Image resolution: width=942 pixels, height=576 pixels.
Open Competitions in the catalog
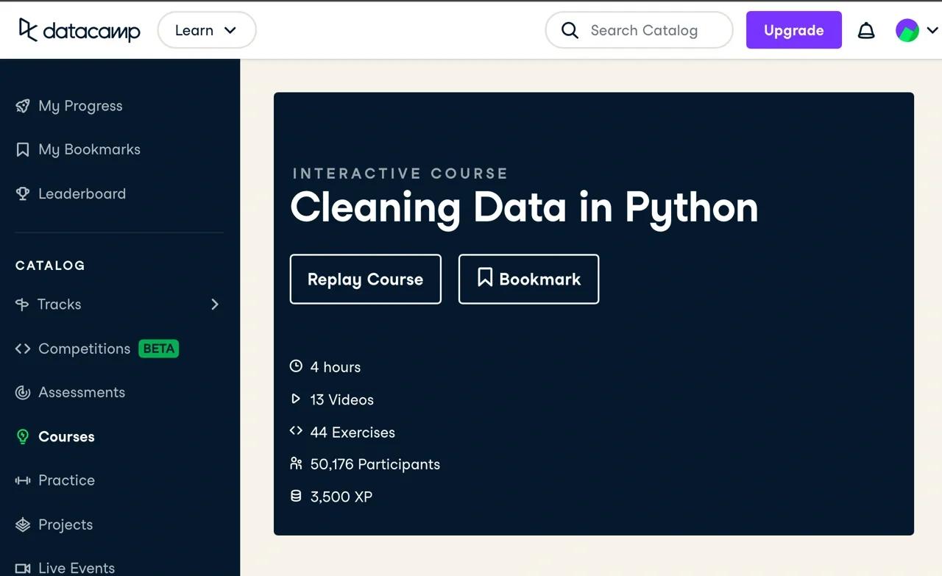pyautogui.click(x=84, y=349)
